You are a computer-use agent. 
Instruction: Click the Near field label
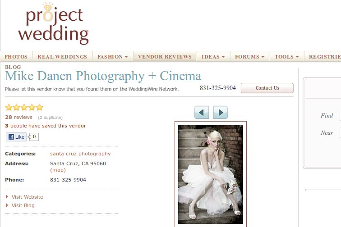point(327,133)
